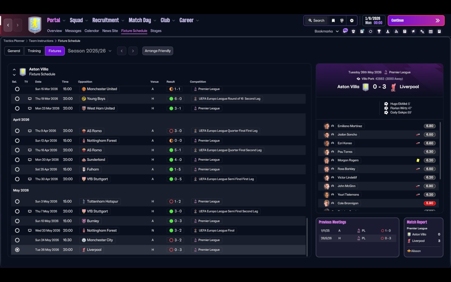The height and width of the screenshot is (282, 451).
Task: Open the Bookmarks dropdown
Action: 327,31
